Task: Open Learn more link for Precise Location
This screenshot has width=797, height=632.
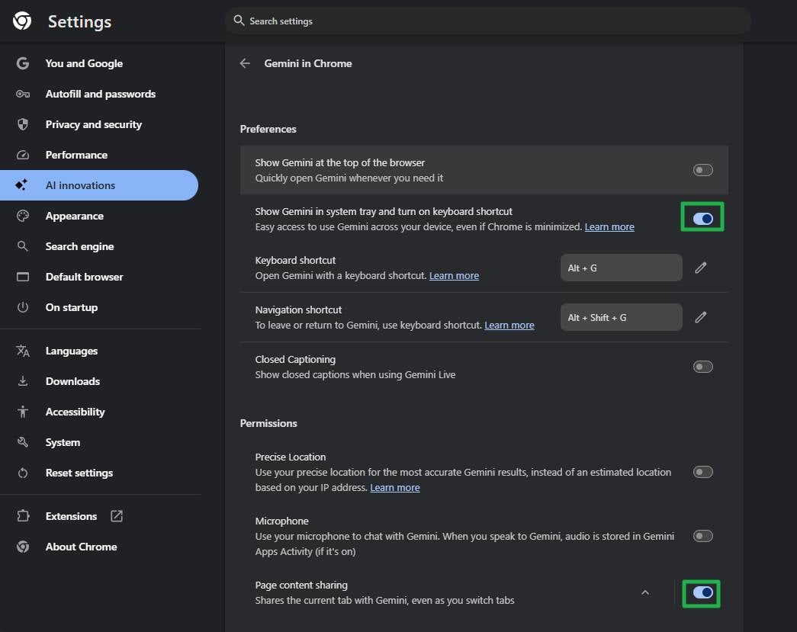Action: click(x=395, y=487)
